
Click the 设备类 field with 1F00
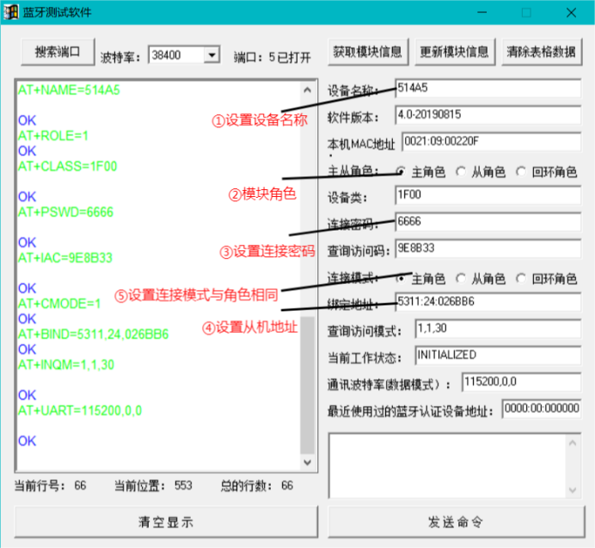(x=488, y=195)
